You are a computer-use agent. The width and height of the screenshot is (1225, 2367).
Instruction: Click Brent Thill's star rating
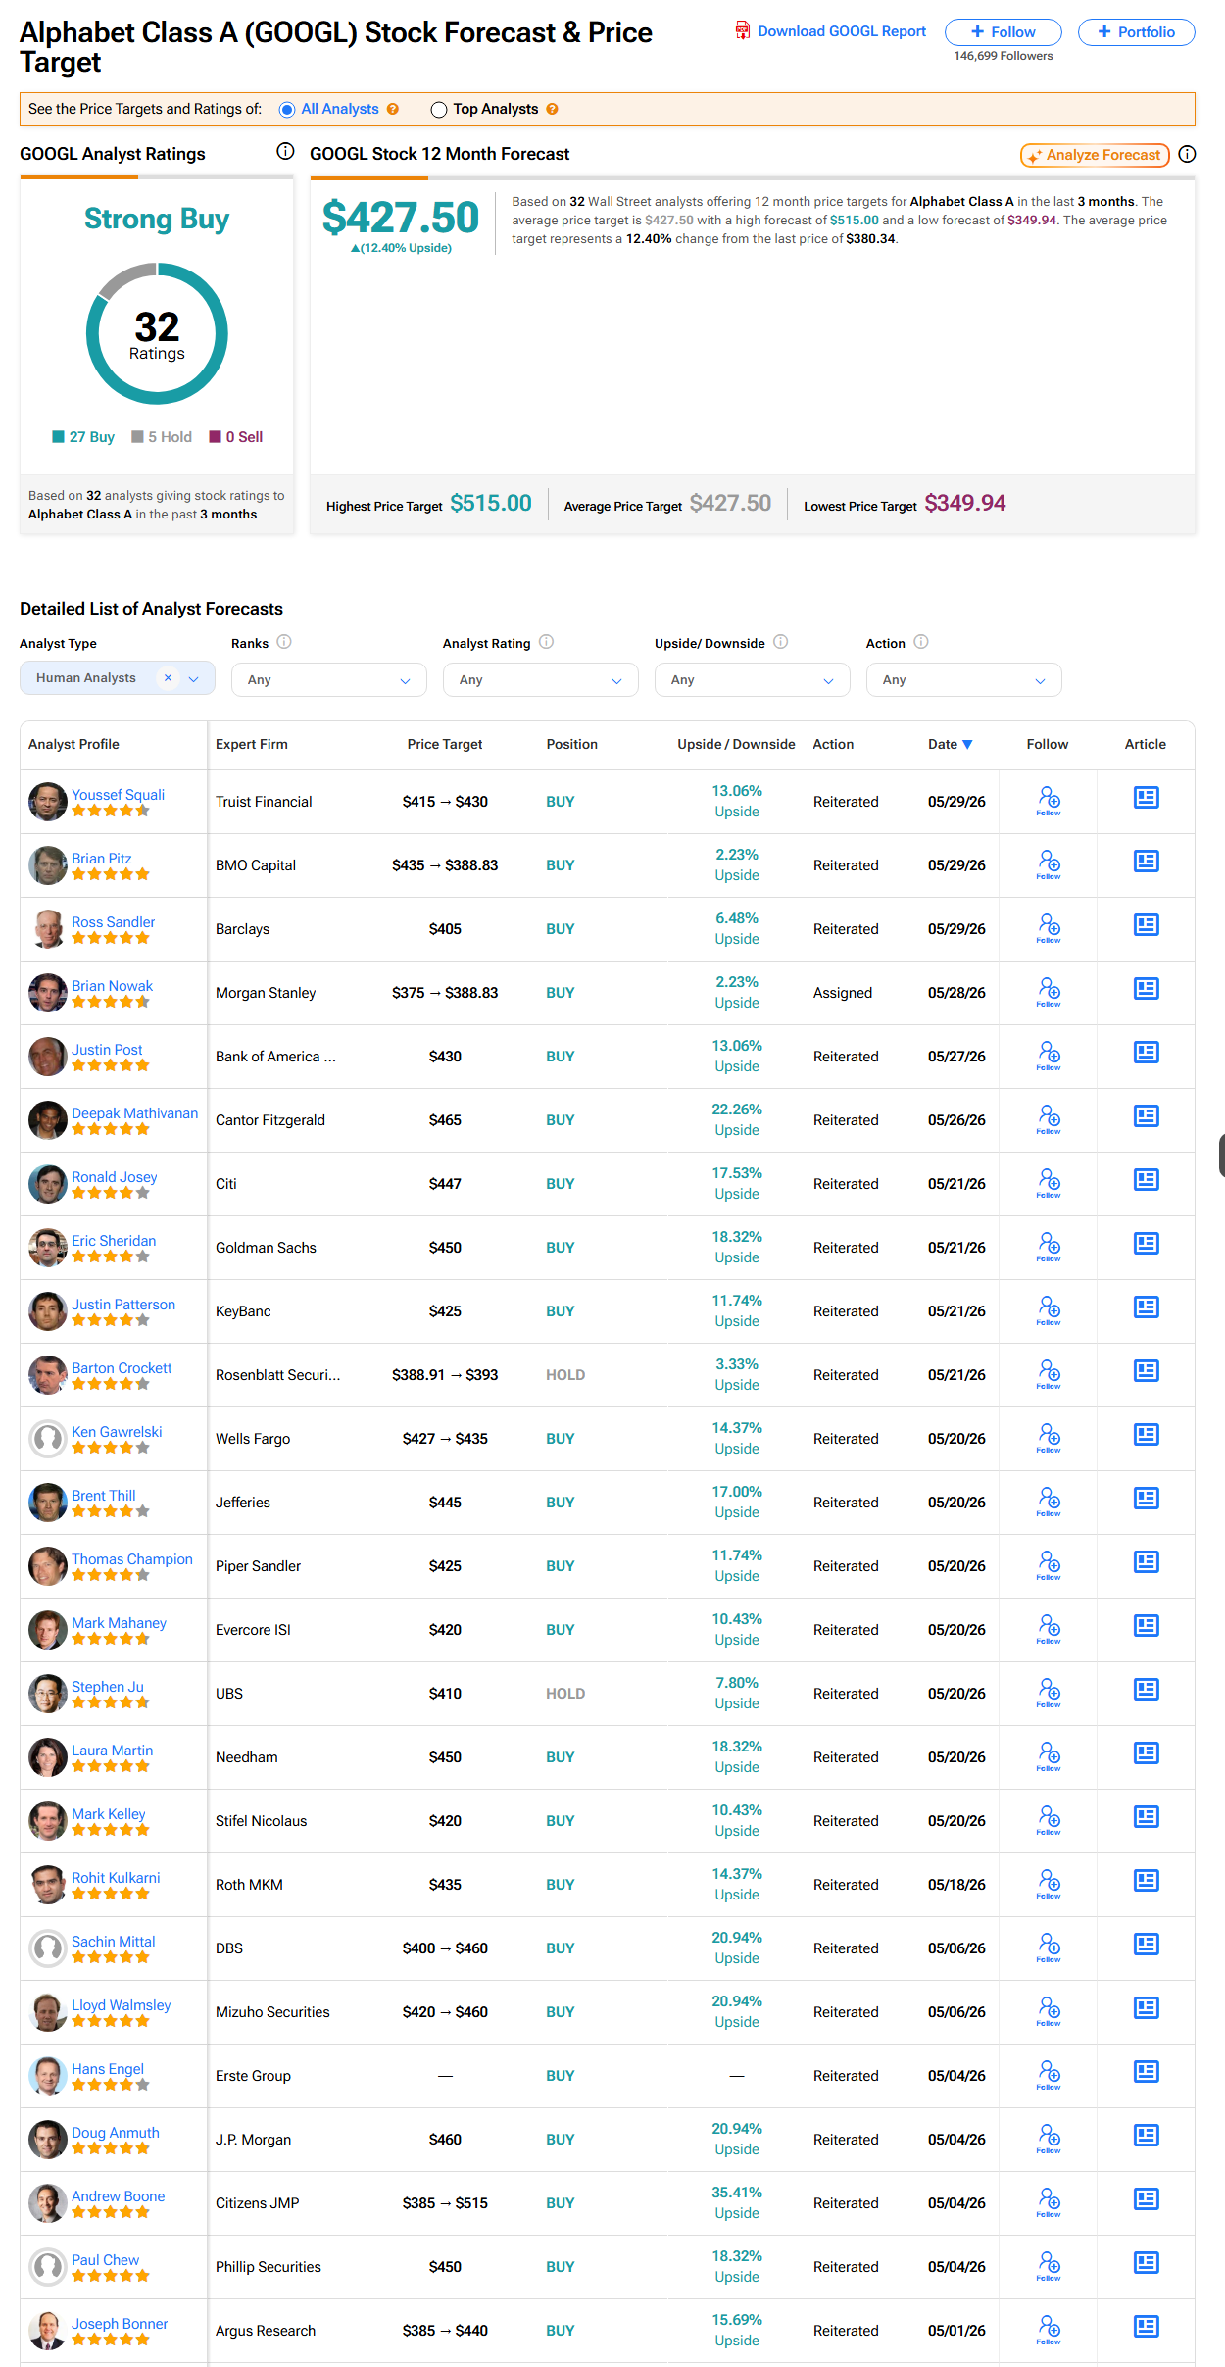point(111,1511)
